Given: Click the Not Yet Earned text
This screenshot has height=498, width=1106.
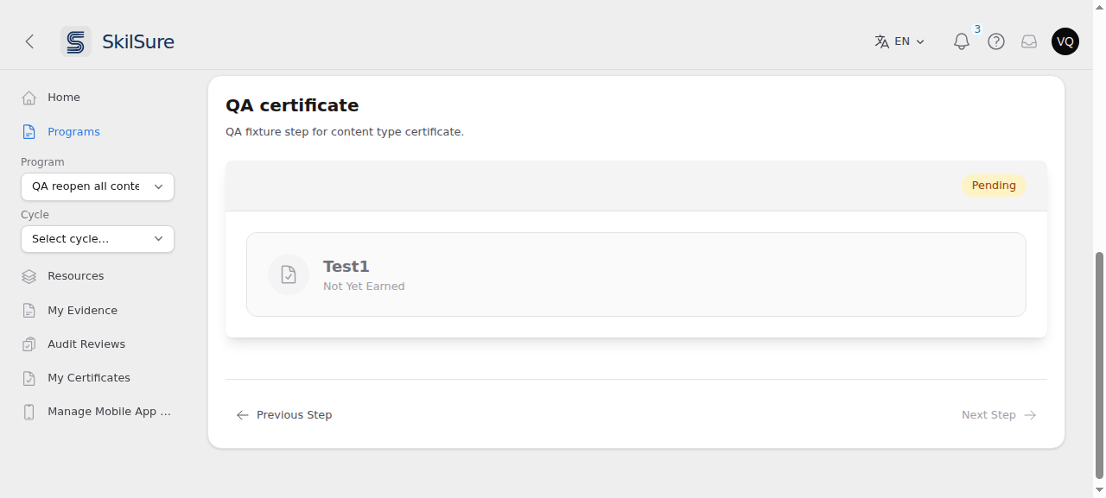Looking at the screenshot, I should pyautogui.click(x=364, y=287).
